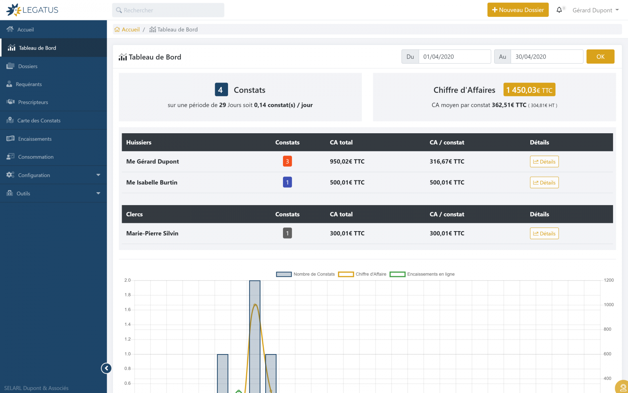Click the Nouveau Dossier button

tap(518, 10)
